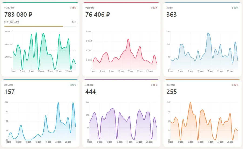Open the blue-grey Лиды line chart
Image resolution: width=243 pixels, height=149 pixels.
pos(204,51)
